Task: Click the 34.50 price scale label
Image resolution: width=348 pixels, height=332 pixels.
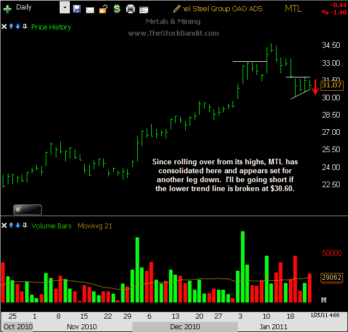Action: click(331, 45)
